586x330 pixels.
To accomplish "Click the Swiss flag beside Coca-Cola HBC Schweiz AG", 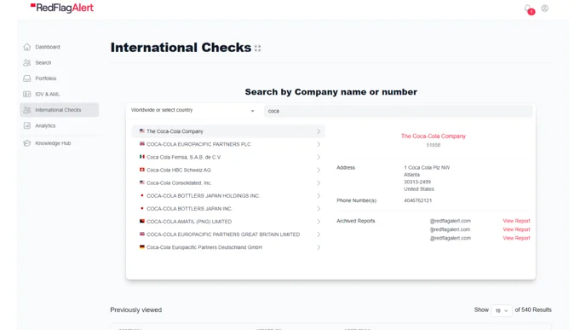I will (x=142, y=170).
